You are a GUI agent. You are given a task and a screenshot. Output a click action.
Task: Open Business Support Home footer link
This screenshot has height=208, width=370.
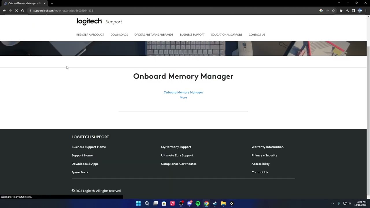(89, 147)
